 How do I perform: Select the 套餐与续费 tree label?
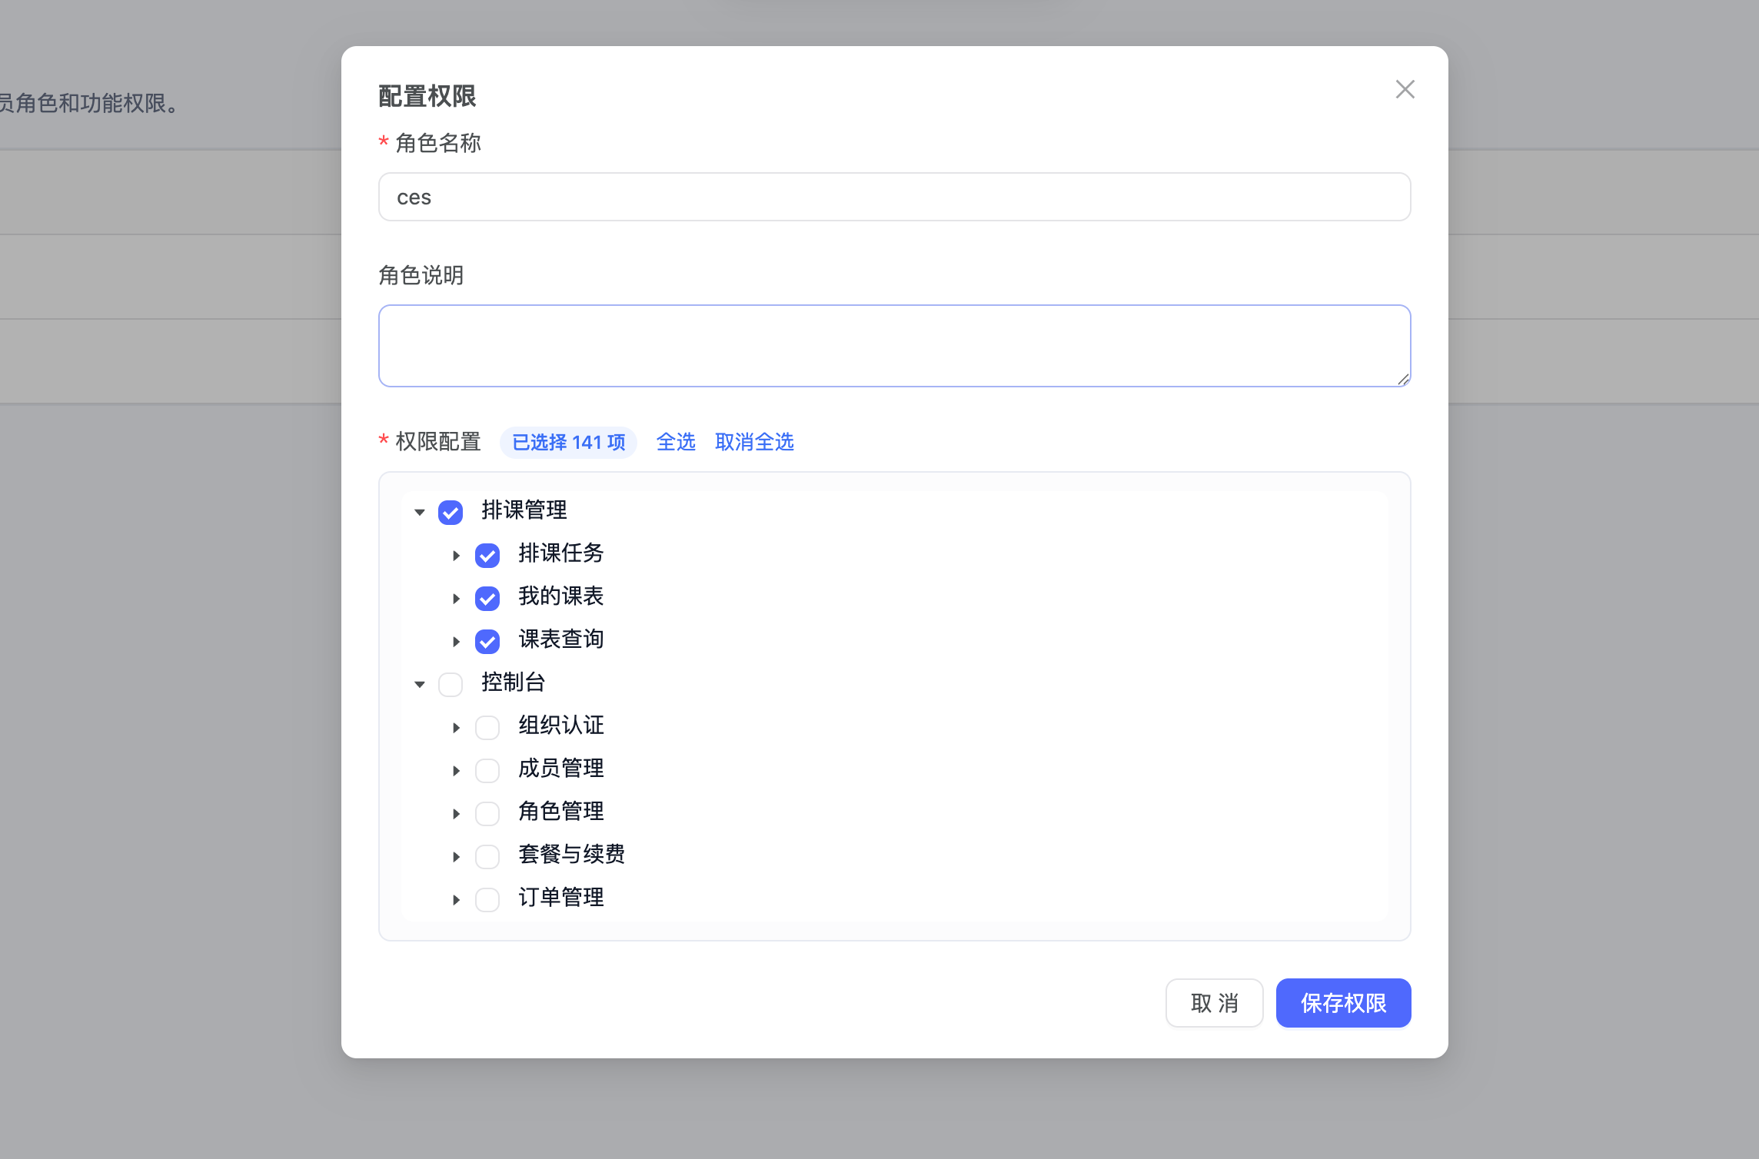(x=572, y=855)
